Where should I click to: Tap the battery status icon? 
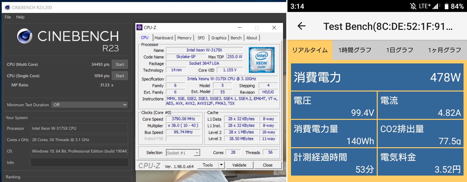[446, 6]
